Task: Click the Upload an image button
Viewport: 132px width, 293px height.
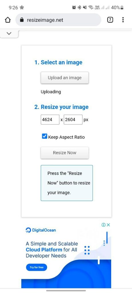Action: [x=64, y=78]
